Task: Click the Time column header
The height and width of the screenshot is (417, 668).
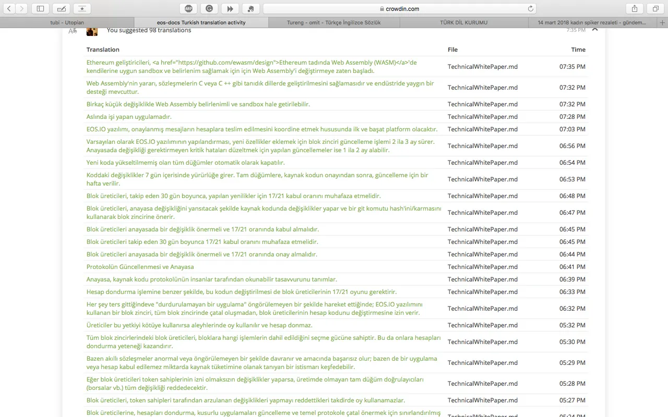Action: click(578, 50)
